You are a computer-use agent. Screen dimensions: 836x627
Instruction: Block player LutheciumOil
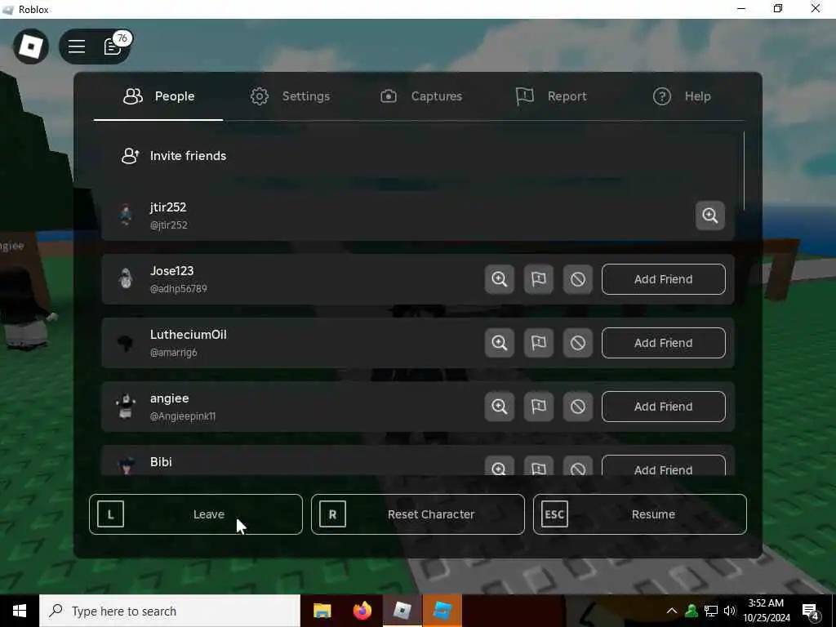(x=578, y=343)
